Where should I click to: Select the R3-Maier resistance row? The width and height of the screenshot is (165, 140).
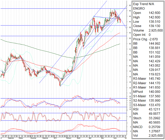coord(147,78)
